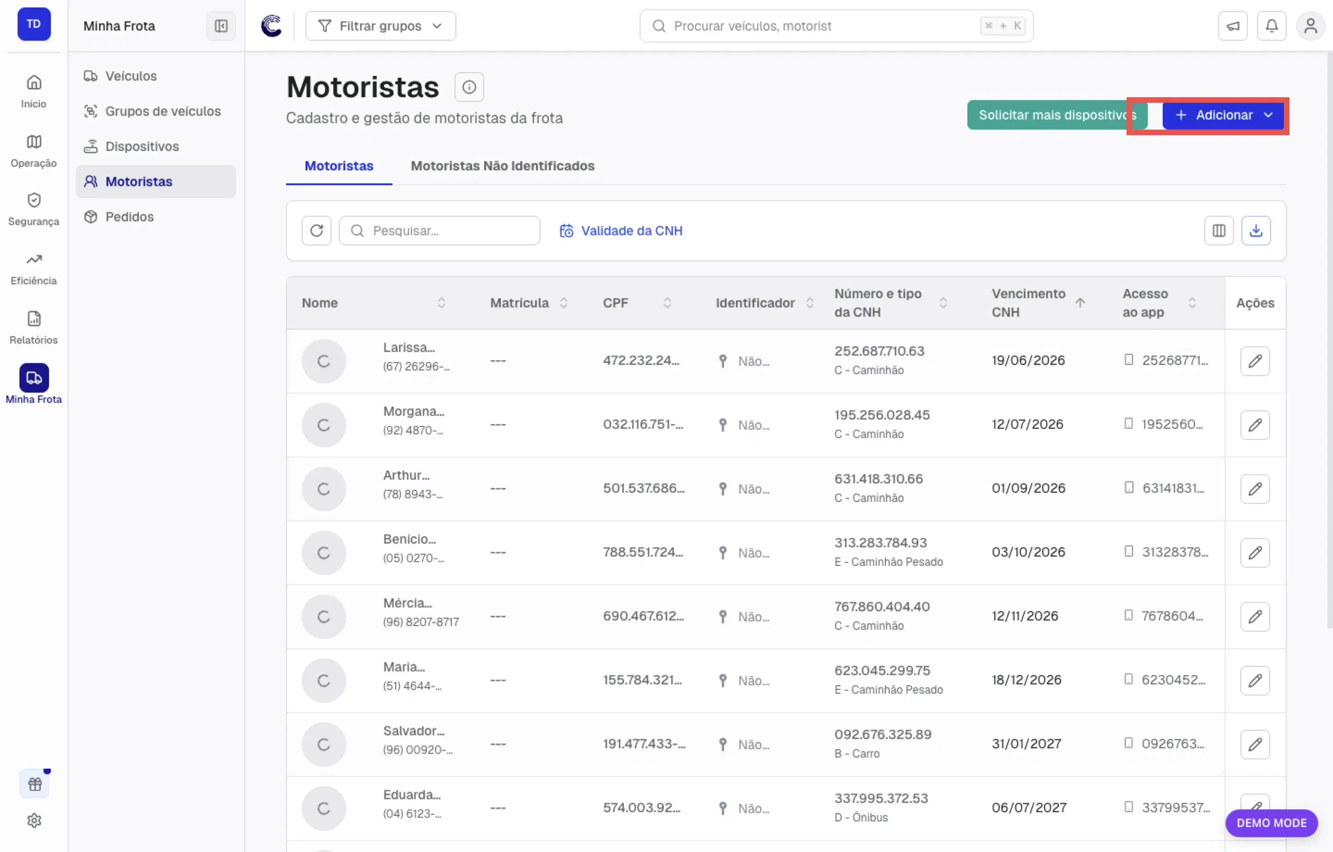Viewport: 1333px width, 852px height.
Task: Open the Segurança shield section
Action: coord(34,210)
